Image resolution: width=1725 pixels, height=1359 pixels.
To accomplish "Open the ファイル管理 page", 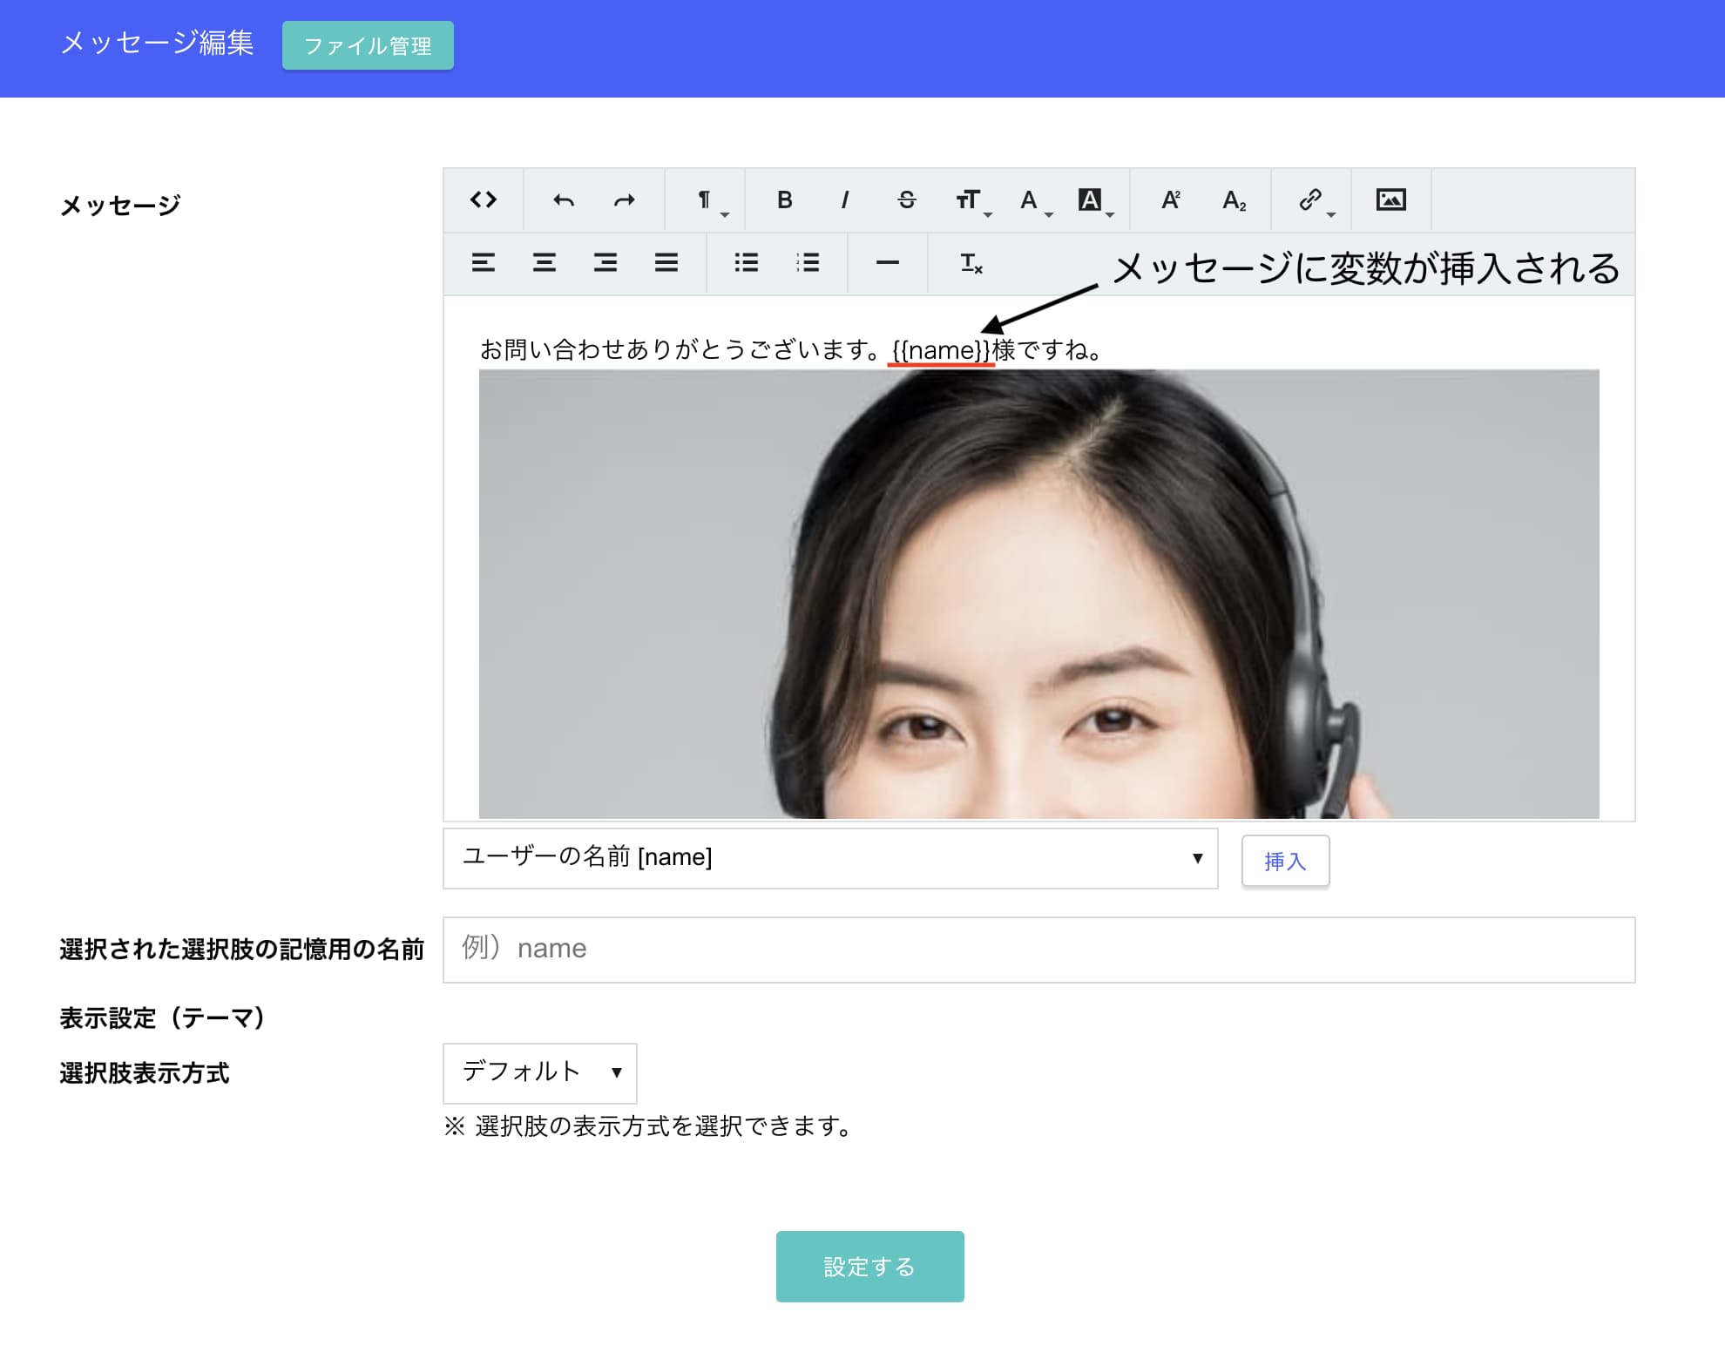I will [x=368, y=45].
